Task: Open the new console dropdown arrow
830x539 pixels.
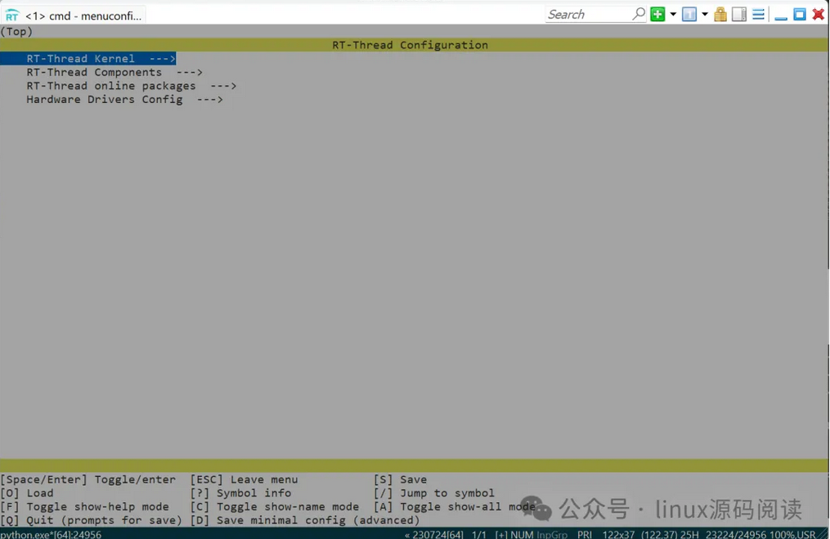Action: [673, 14]
